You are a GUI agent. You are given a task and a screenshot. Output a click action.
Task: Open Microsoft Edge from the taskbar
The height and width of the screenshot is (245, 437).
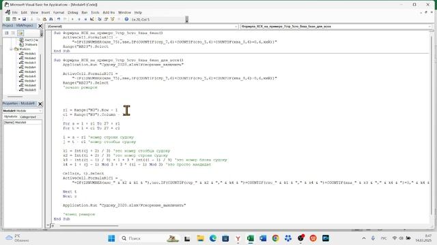click(x=213, y=238)
